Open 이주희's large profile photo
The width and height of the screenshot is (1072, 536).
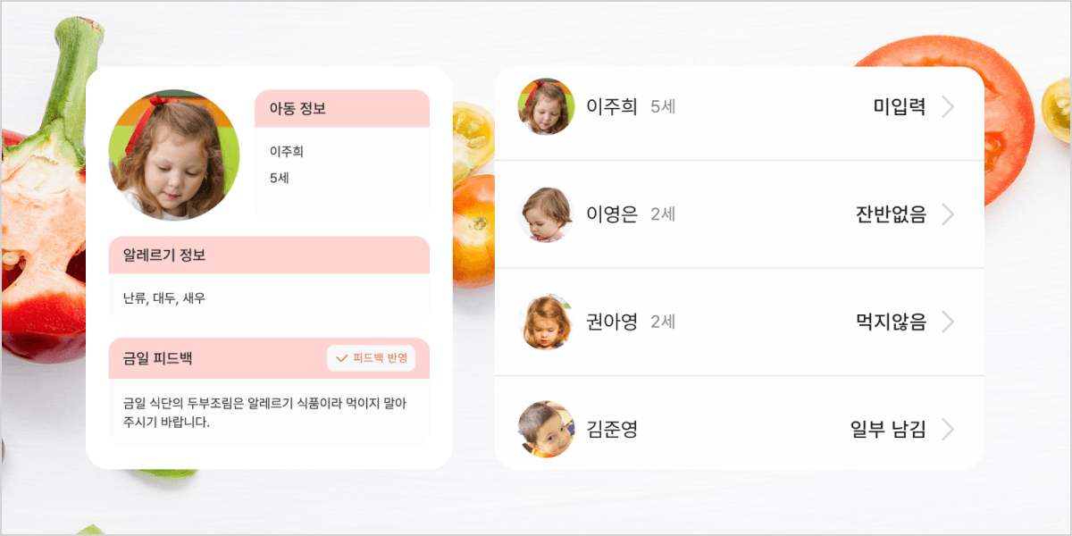point(174,155)
